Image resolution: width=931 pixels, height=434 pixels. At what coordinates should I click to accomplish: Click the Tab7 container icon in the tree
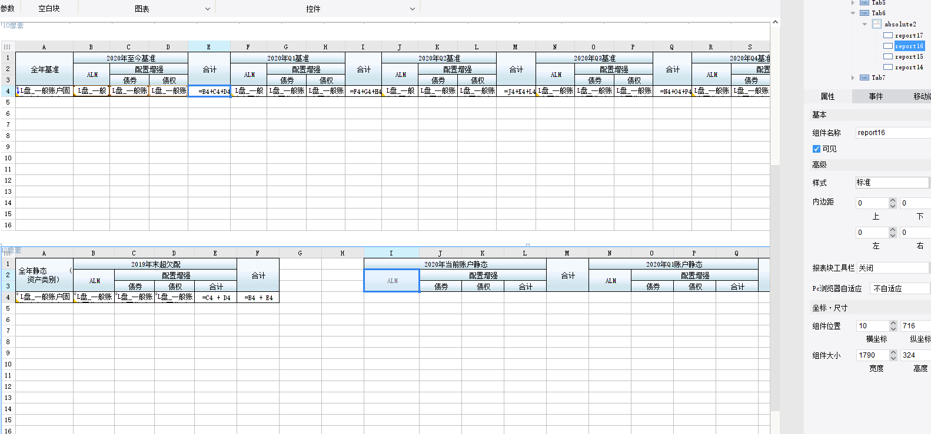click(864, 78)
